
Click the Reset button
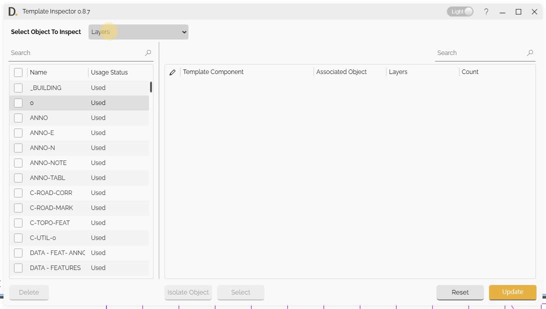(460, 292)
